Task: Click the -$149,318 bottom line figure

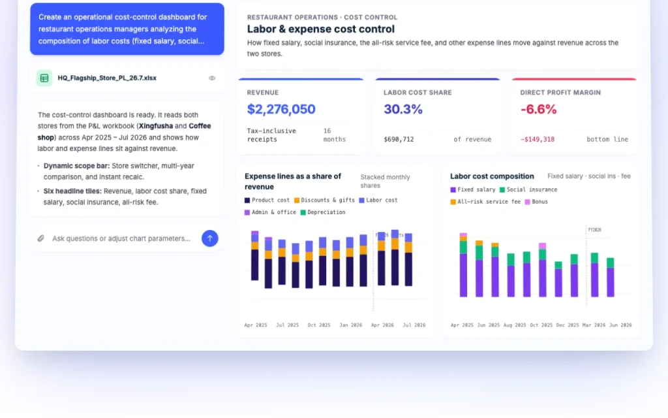Action: pos(538,140)
